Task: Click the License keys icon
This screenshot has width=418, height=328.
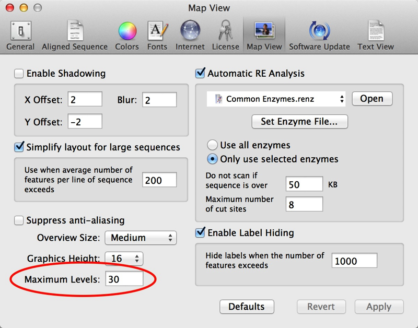Action: pos(225,34)
